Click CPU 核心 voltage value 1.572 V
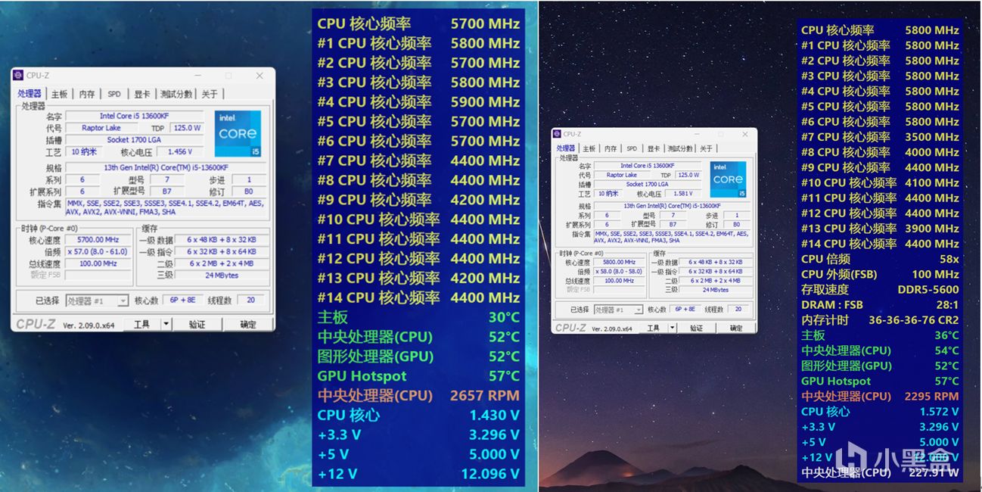Screen dimensions: 982x492 (x=939, y=412)
